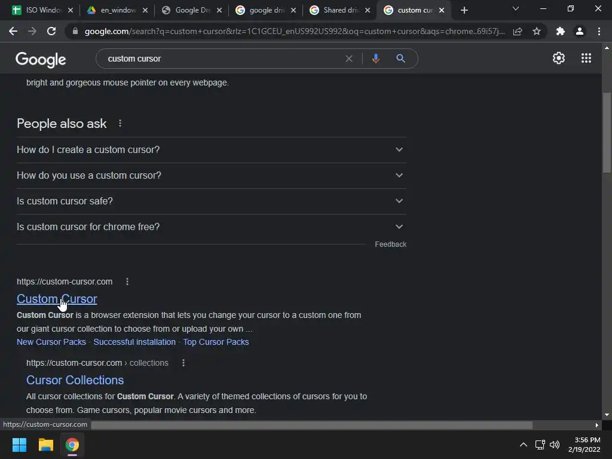Image resolution: width=612 pixels, height=459 pixels.
Task: Click the scroll-down arrow
Action: tap(607, 415)
